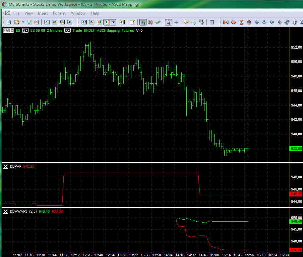303x257 pixels.
Task: Open the R resolution dropdown
Action: [x=67, y=30]
